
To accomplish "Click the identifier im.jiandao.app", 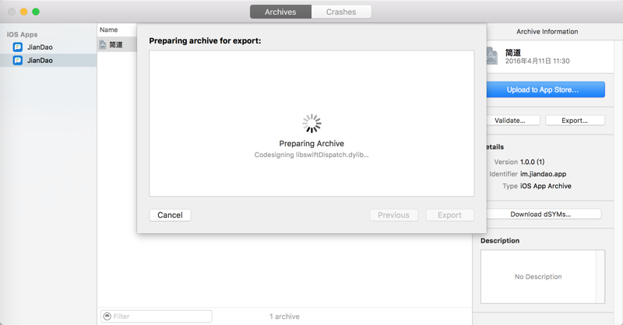I will pyautogui.click(x=543, y=174).
